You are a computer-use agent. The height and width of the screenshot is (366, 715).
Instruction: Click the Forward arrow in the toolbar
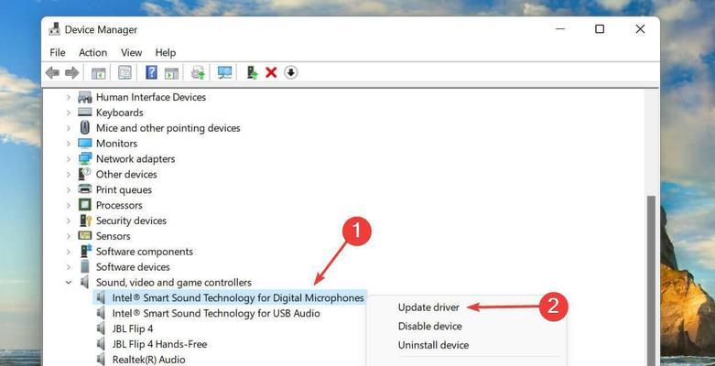72,72
